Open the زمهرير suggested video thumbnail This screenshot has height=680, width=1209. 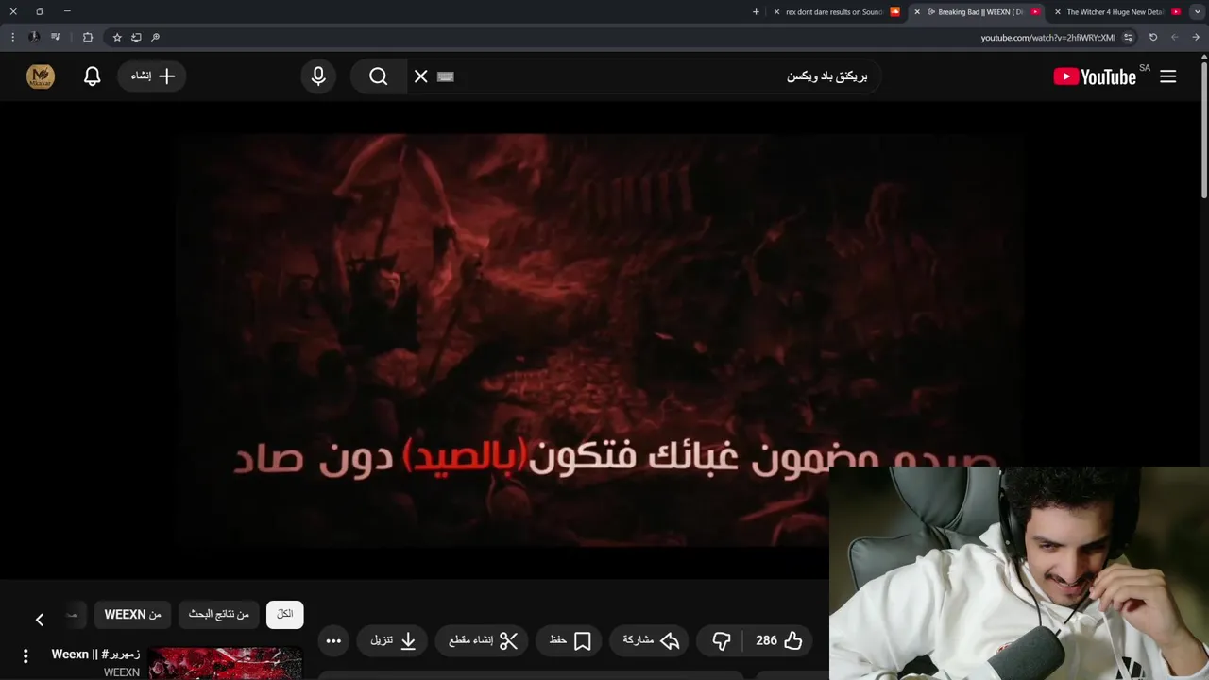226,663
